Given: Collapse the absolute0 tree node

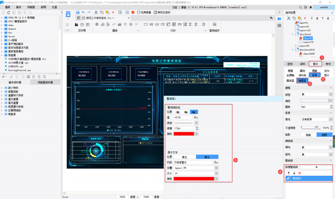Looking at the screenshot, I should (x=293, y=34).
